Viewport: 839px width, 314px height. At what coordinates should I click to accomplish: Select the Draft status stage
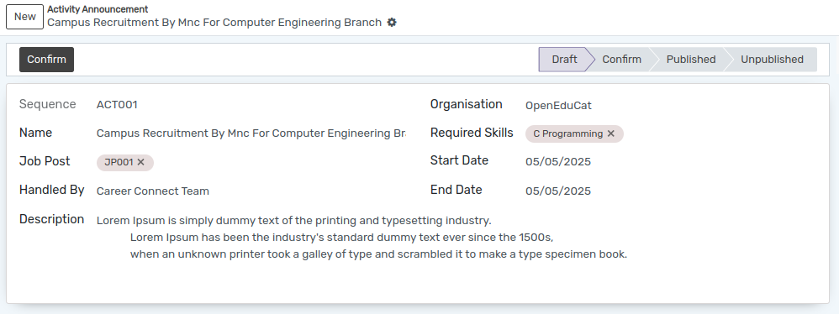[x=564, y=60]
